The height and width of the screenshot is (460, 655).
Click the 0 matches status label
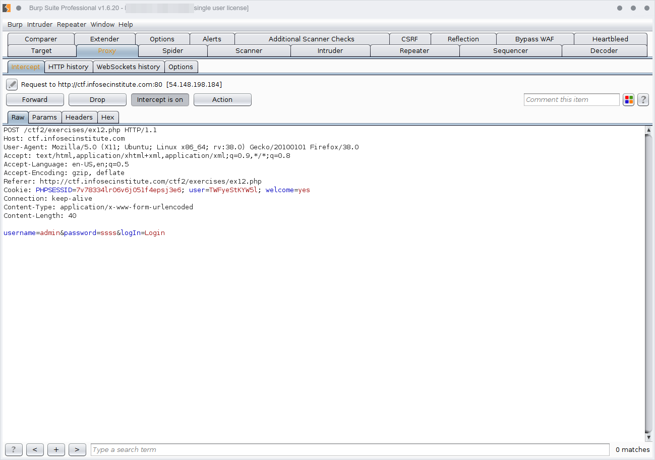(x=633, y=449)
